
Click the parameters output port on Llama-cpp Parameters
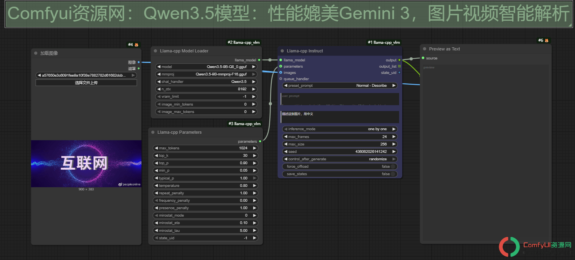coord(260,142)
